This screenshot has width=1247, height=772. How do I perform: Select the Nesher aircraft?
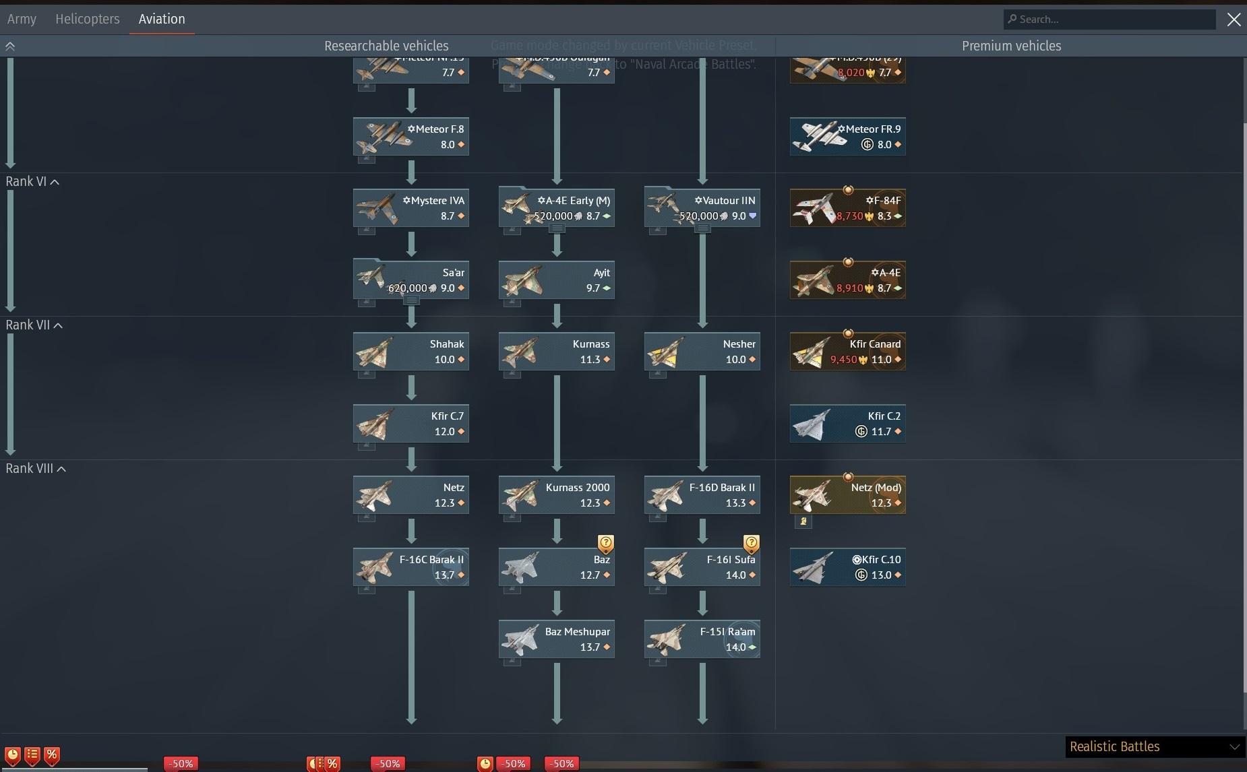pyautogui.click(x=702, y=352)
